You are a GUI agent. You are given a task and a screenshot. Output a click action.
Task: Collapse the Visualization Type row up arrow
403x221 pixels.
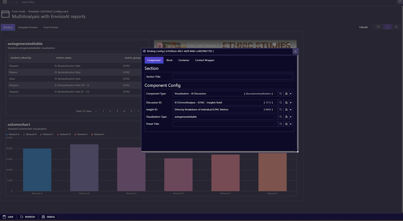point(291,117)
